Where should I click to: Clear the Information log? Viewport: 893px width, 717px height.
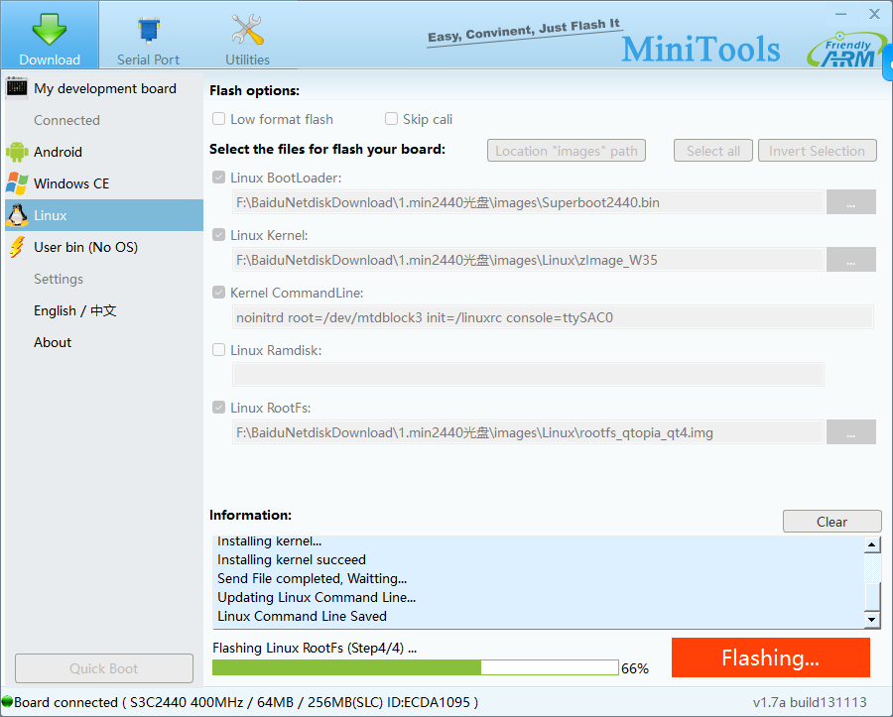click(832, 522)
